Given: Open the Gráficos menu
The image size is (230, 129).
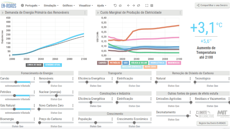Looking at the screenshot, I should point(69,6).
